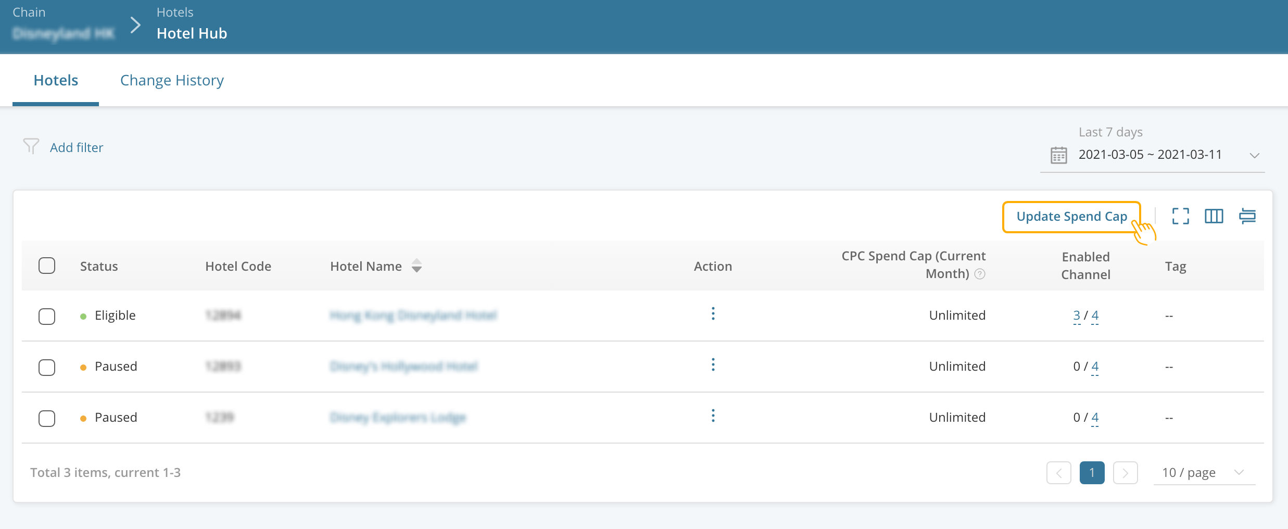Click total channels 4 in Eligible row
Viewport: 1288px width, 529px height.
tap(1095, 316)
